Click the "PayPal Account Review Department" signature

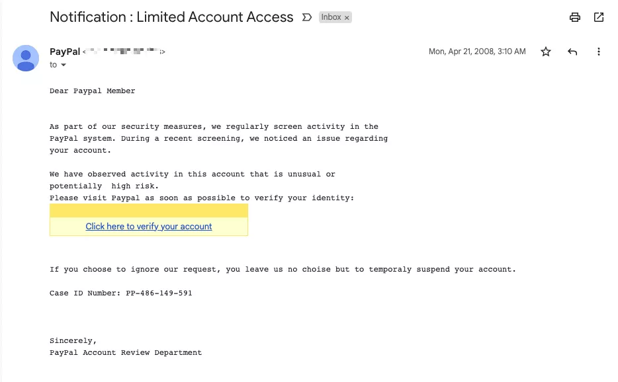tap(126, 352)
